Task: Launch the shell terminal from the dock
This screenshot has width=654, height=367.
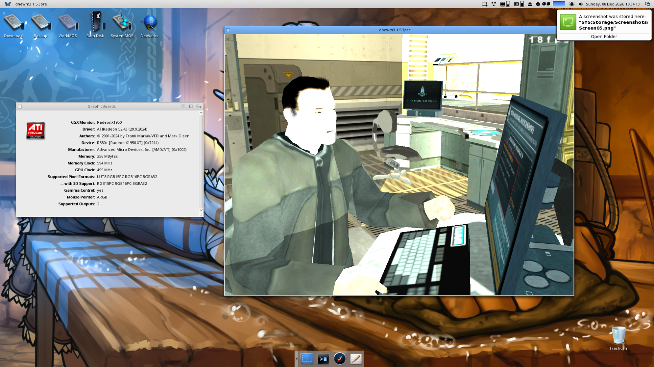Action: click(x=323, y=359)
